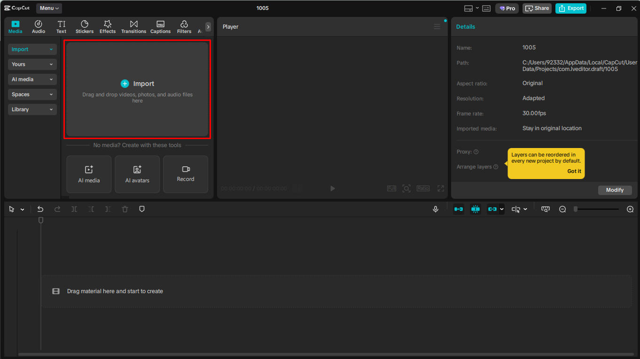Viewport: 640px width, 359px height.
Task: Expand the Import dropdown in the sidebar
Action: click(32, 49)
